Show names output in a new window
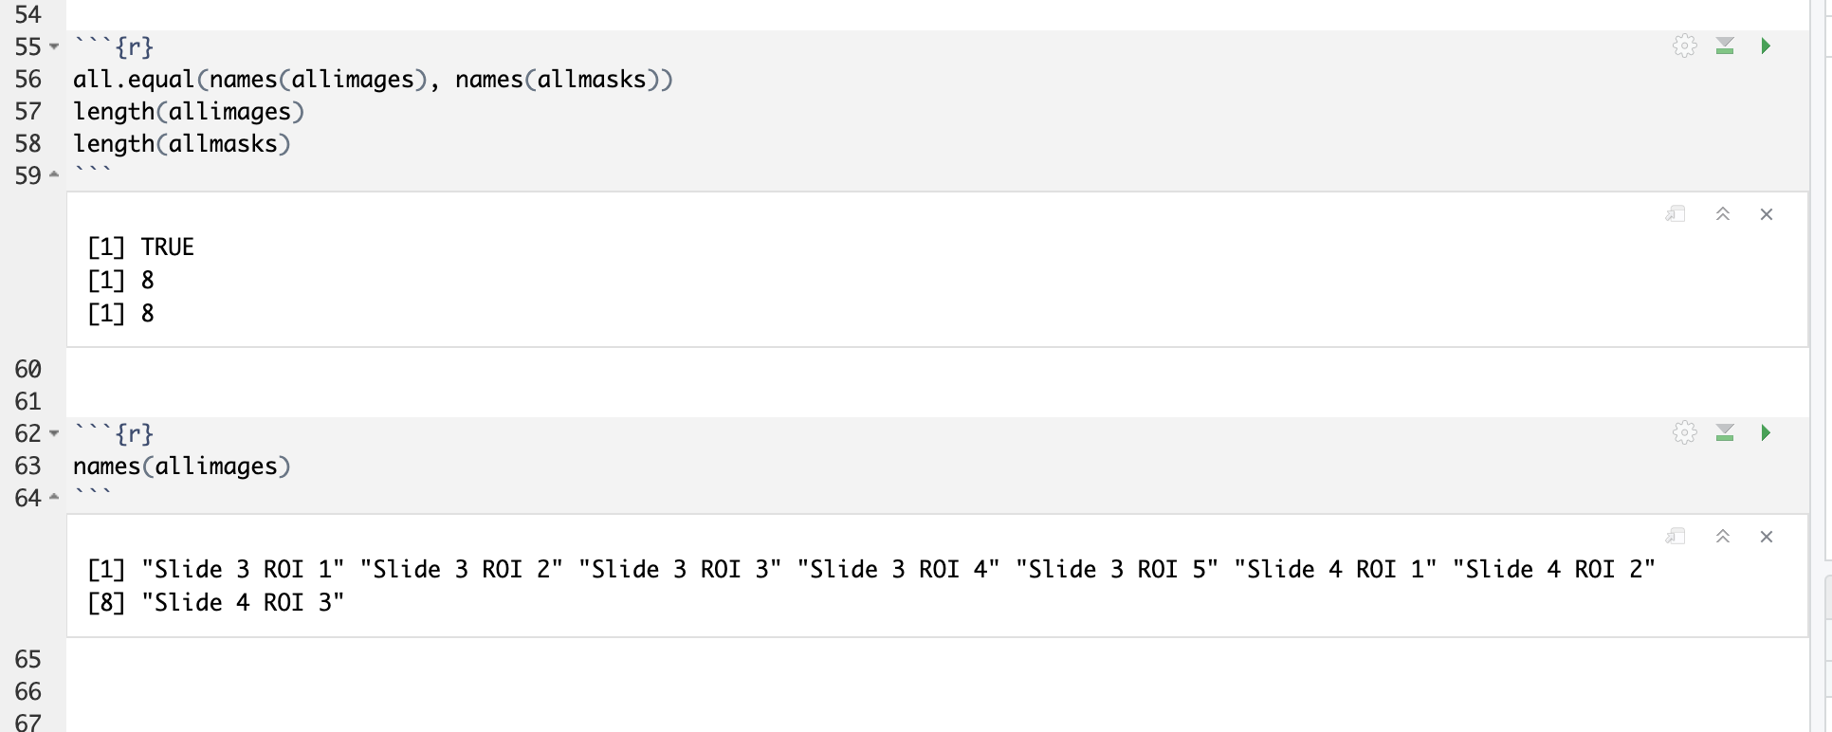This screenshot has width=1832, height=732. click(x=1676, y=536)
